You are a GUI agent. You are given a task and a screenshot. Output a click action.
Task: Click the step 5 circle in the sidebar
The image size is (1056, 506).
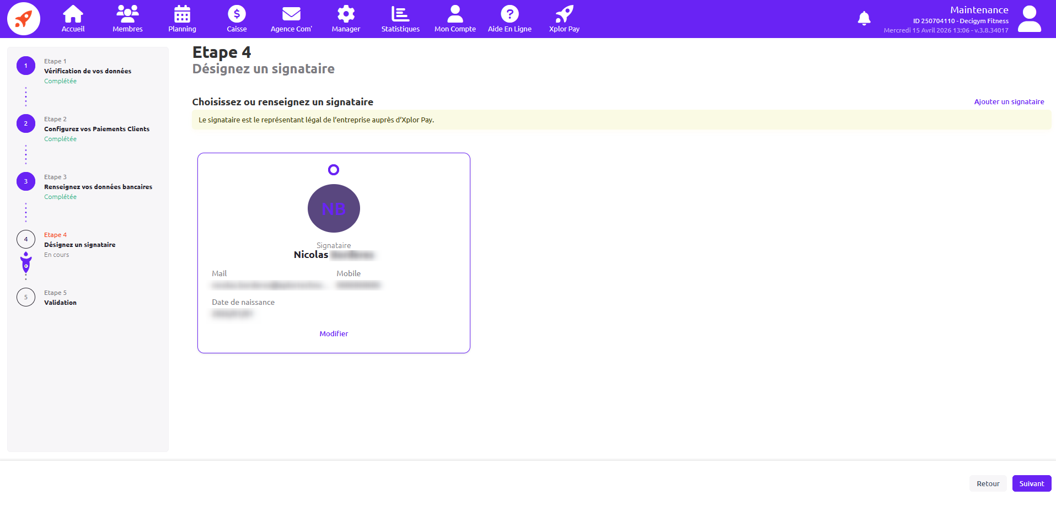26,297
